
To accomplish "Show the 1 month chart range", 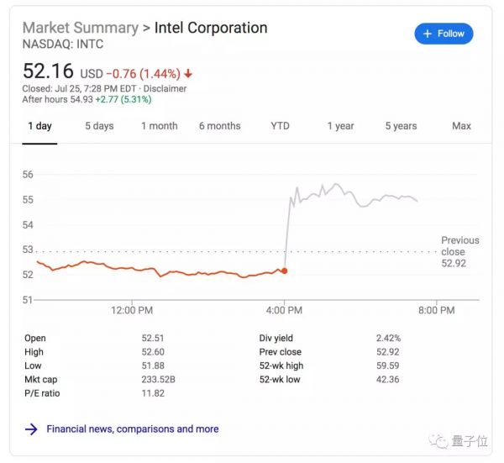I will pos(159,126).
